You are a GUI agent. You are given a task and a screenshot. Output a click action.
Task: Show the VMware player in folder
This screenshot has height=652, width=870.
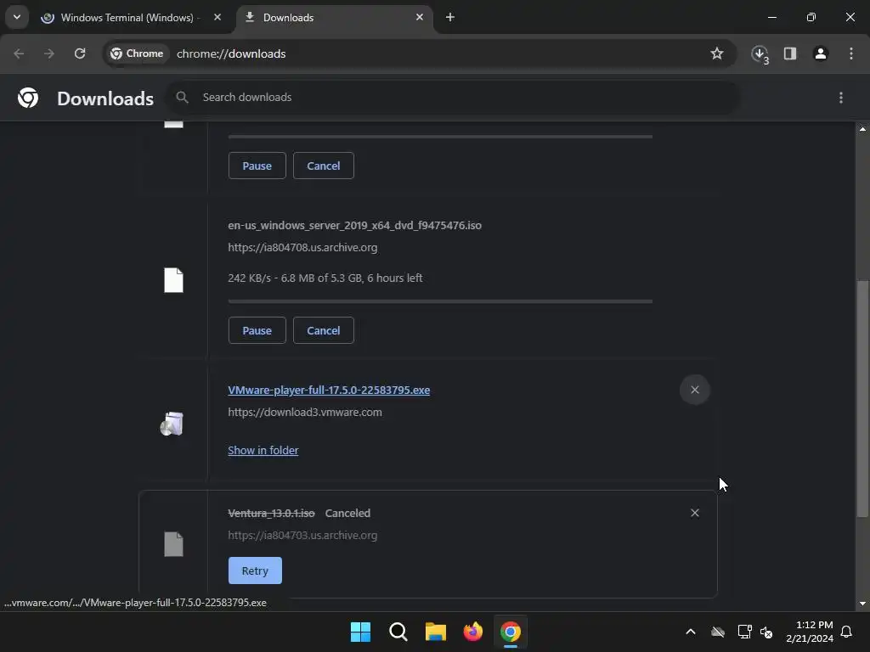263,450
